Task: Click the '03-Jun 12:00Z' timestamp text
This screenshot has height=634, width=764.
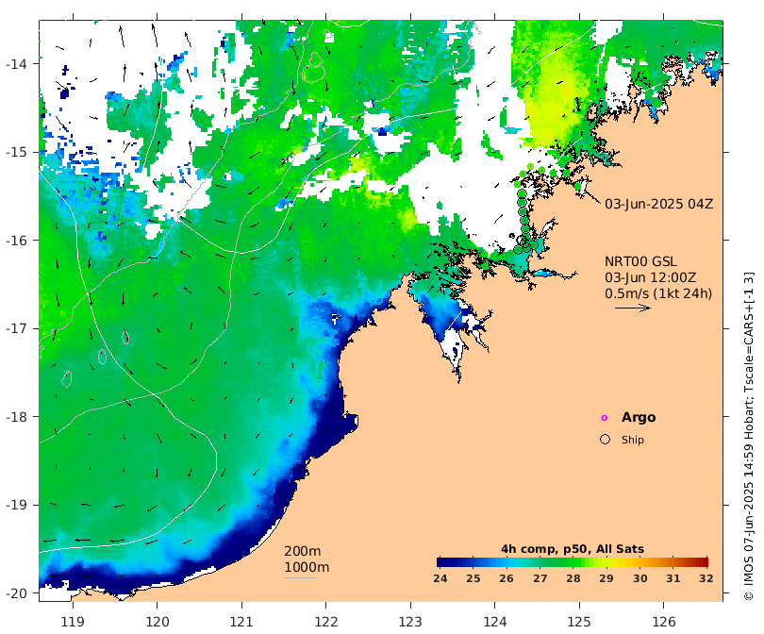Action: 651,277
